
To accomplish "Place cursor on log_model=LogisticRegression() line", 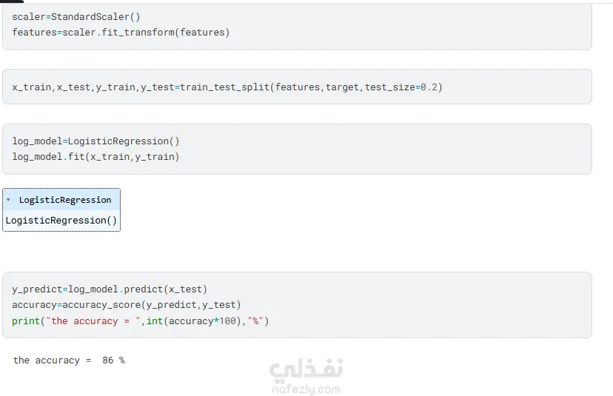I will click(96, 141).
